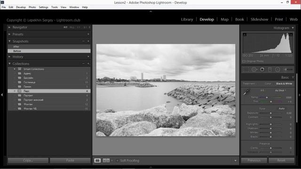Switch to the Map module

click(x=225, y=19)
